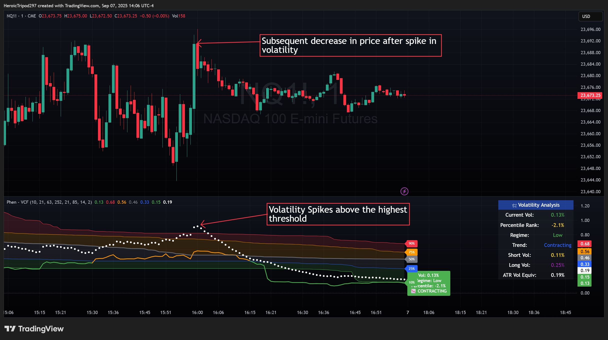Click the green CONTRACTING info label

coord(429,283)
